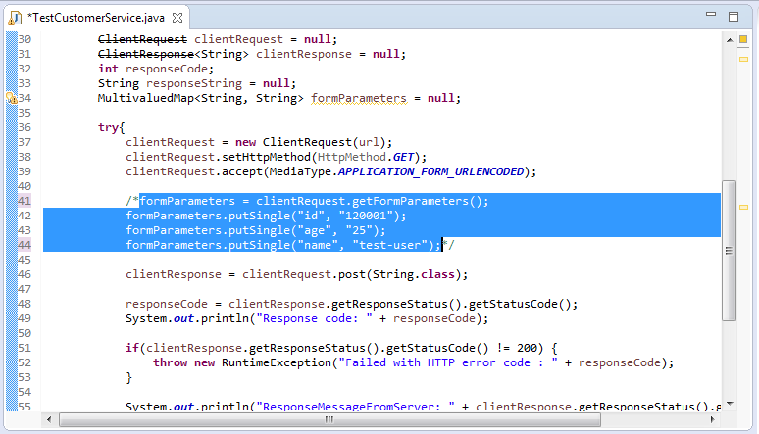The image size is (759, 434).
Task: Click the 'GET' constant on line 38
Action: [403, 157]
